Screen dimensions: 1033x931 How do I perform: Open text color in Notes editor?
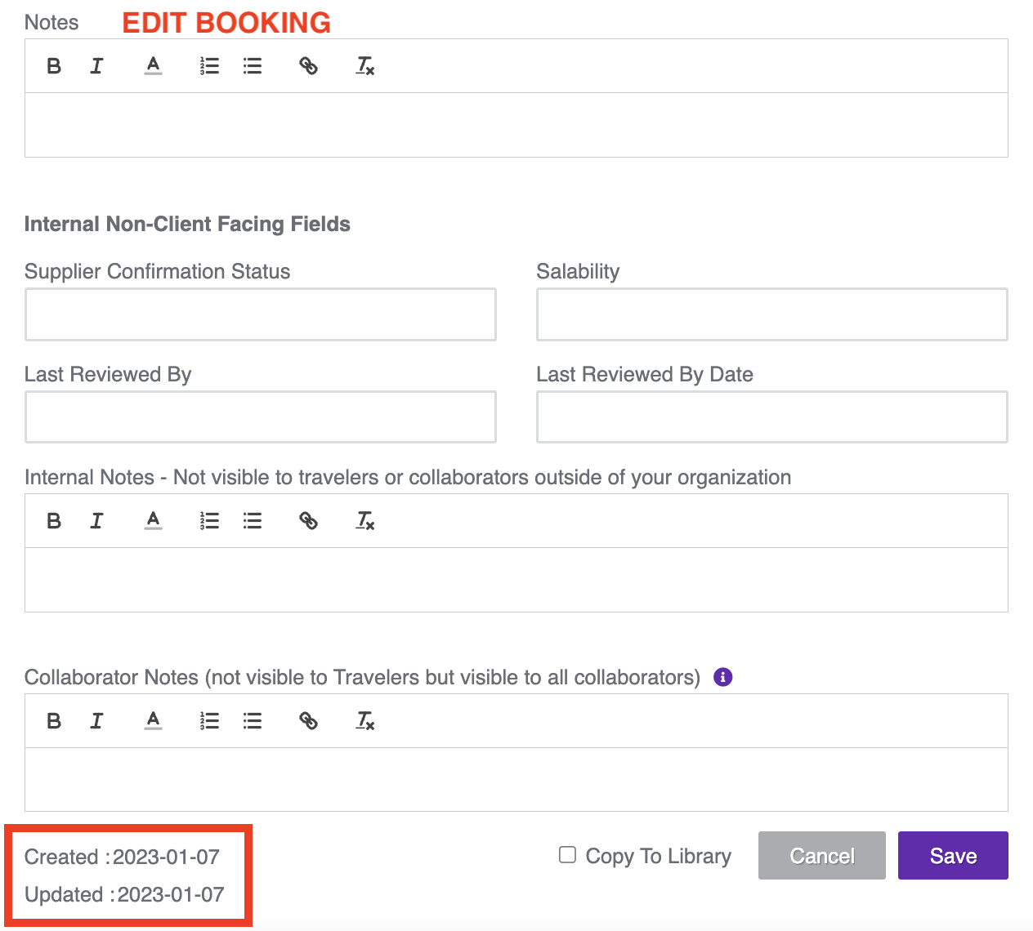(x=153, y=66)
